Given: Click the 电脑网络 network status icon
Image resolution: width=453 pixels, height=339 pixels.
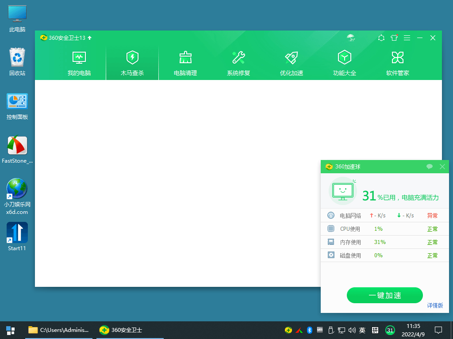Looking at the screenshot, I should (x=330, y=215).
